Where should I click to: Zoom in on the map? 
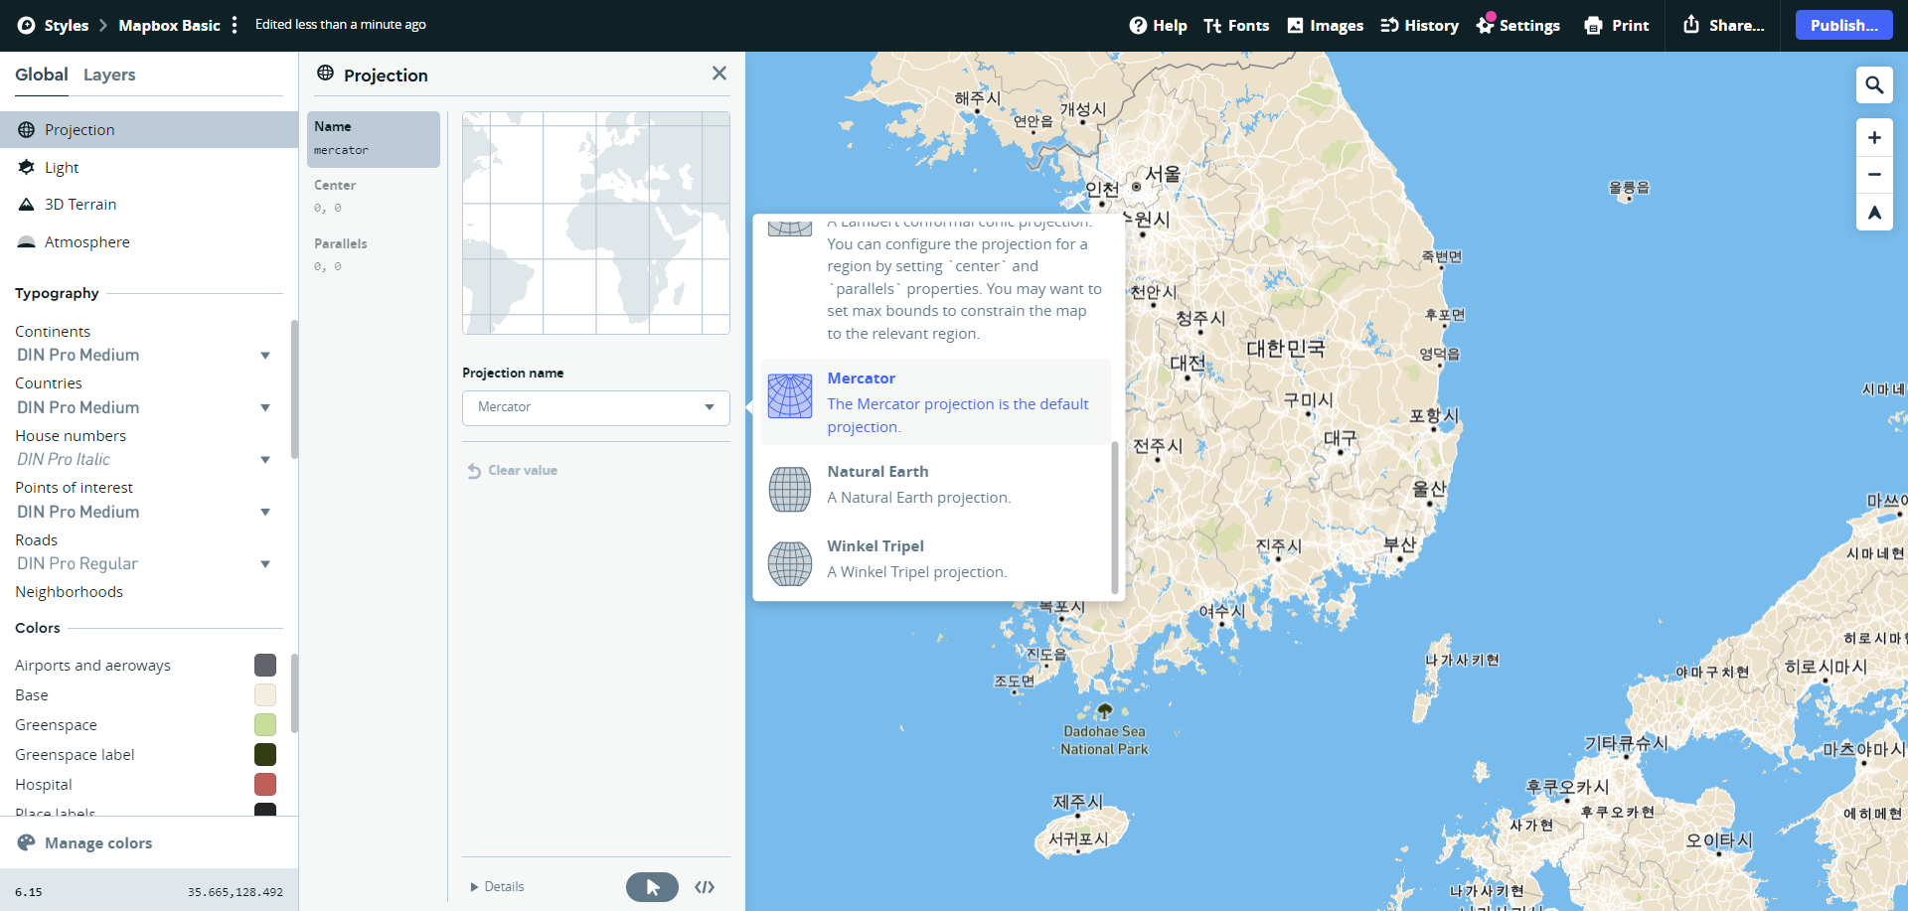1874,138
